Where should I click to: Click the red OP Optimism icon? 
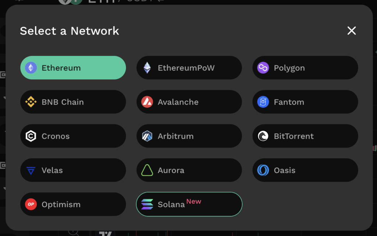[31, 204]
